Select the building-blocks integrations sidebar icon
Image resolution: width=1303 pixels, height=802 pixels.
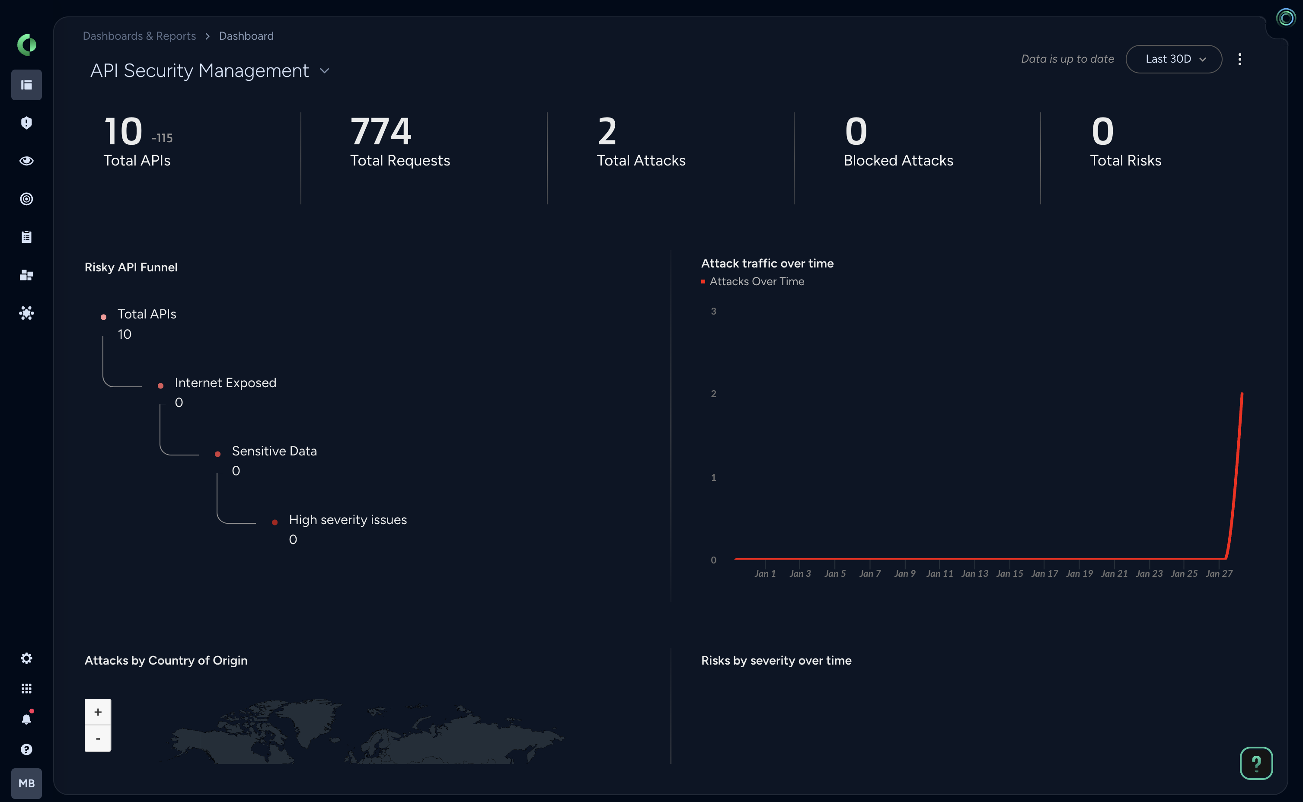click(x=26, y=275)
